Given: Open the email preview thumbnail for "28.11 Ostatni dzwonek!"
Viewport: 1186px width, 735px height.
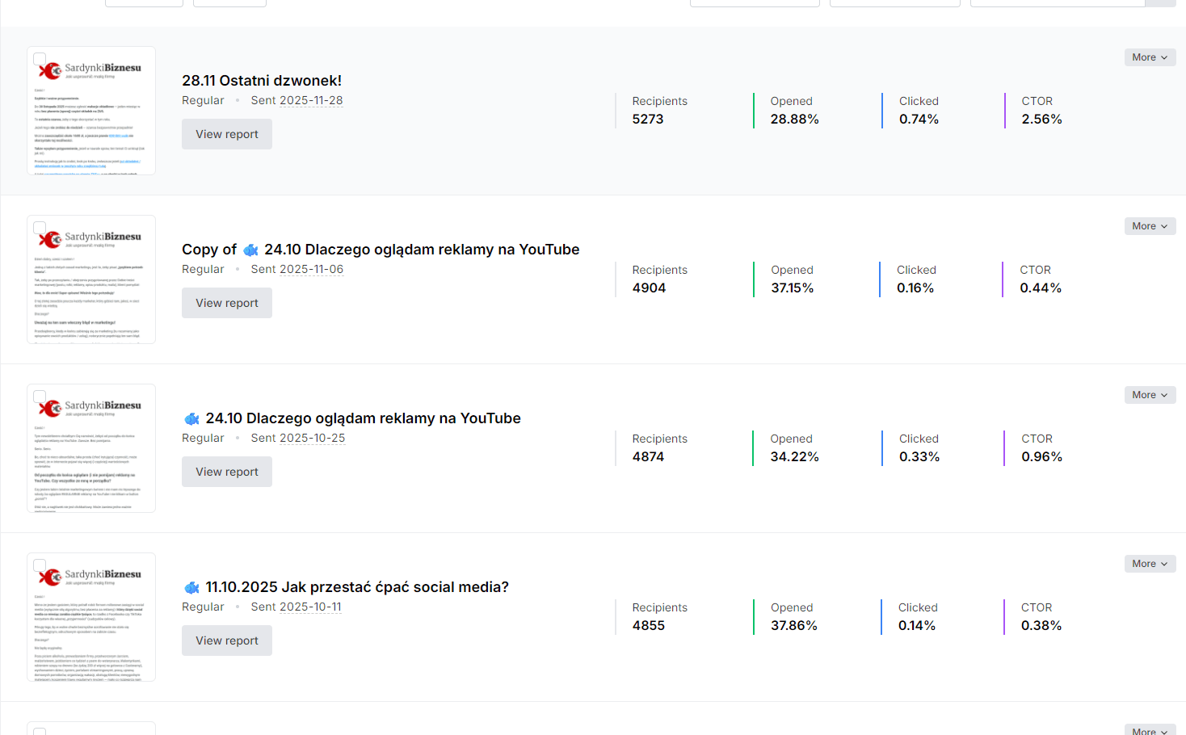Looking at the screenshot, I should click(x=91, y=111).
